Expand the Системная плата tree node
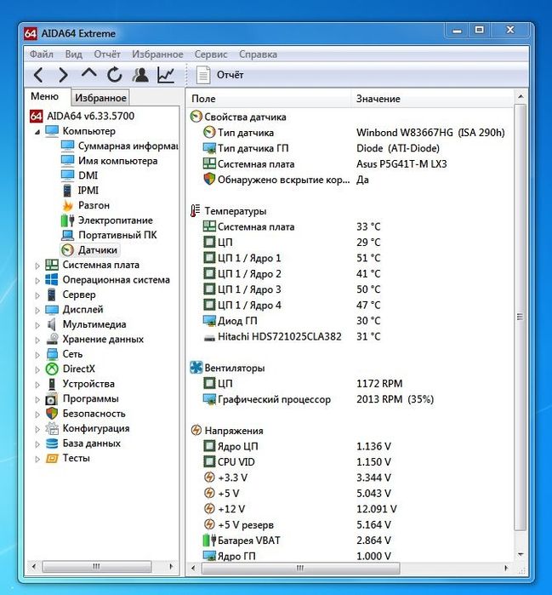The image size is (552, 595). tap(37, 266)
